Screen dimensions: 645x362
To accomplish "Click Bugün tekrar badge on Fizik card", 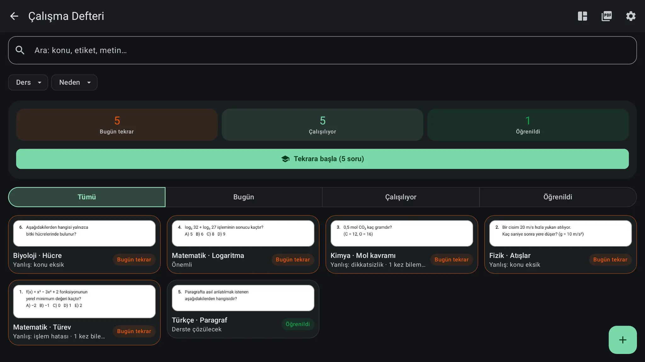I will tap(610, 260).
